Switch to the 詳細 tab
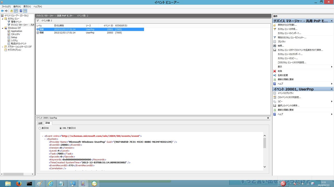This screenshot has width=334, height=187. tap(48, 123)
